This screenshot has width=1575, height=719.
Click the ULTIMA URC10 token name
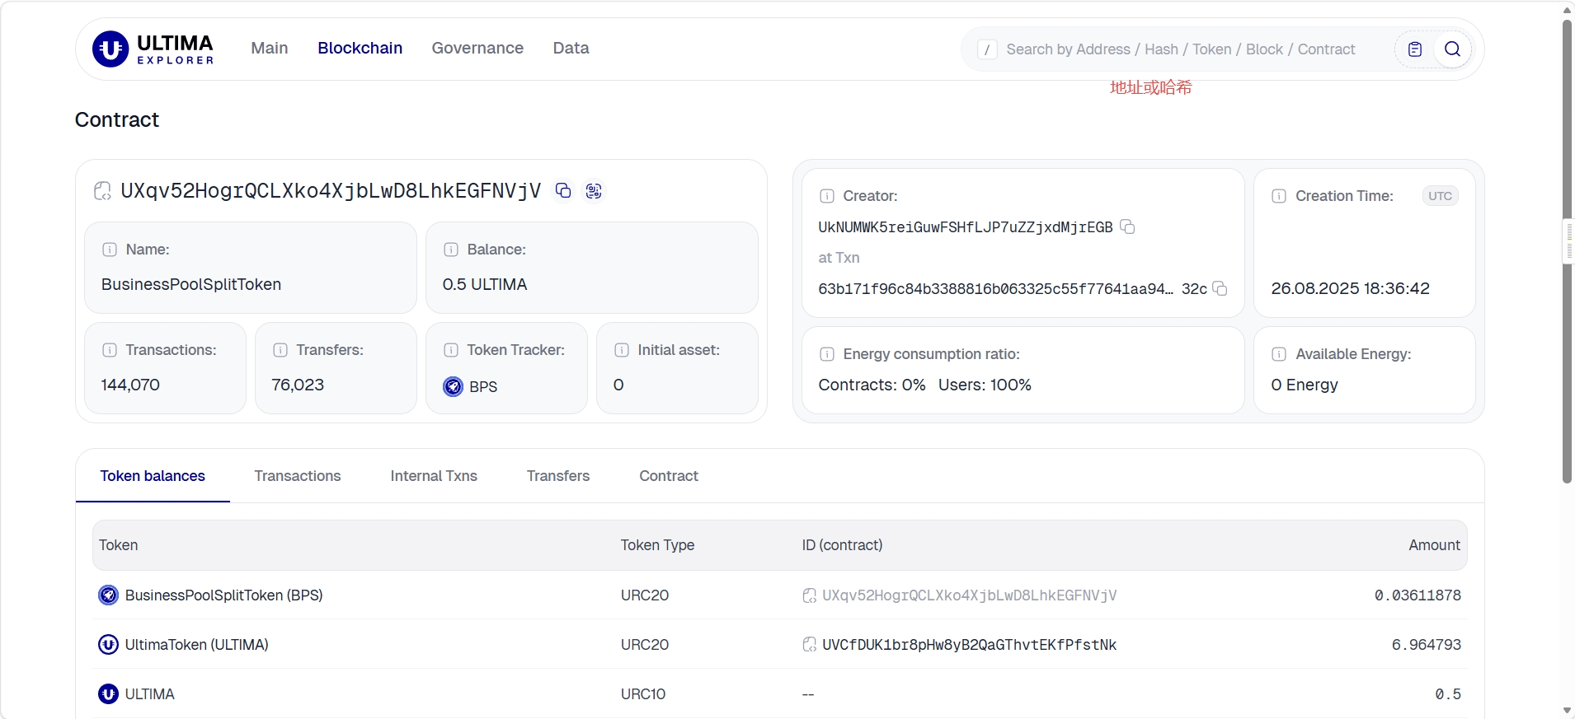pyautogui.click(x=150, y=694)
